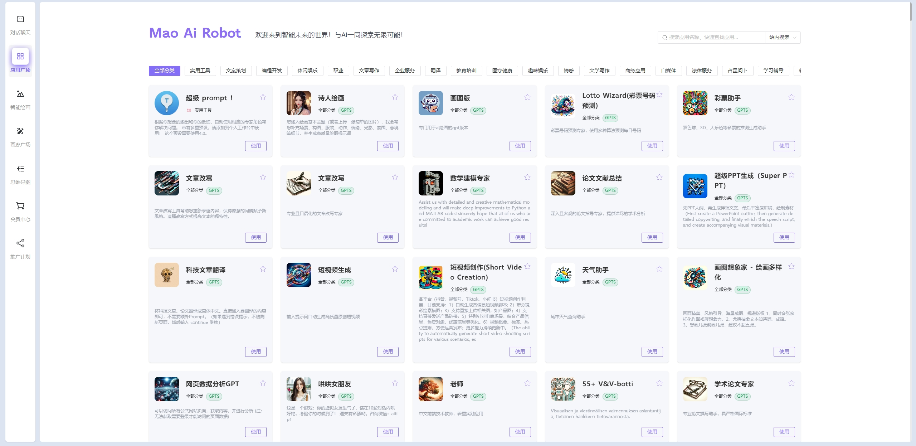Click the Lotto Wizard hat icon
Image resolution: width=916 pixels, height=446 pixels.
[563, 106]
